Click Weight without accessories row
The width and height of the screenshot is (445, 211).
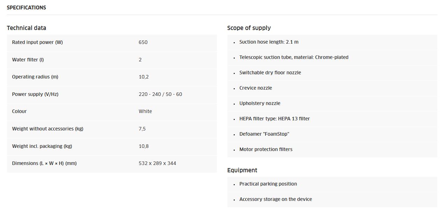pyautogui.click(x=112, y=129)
